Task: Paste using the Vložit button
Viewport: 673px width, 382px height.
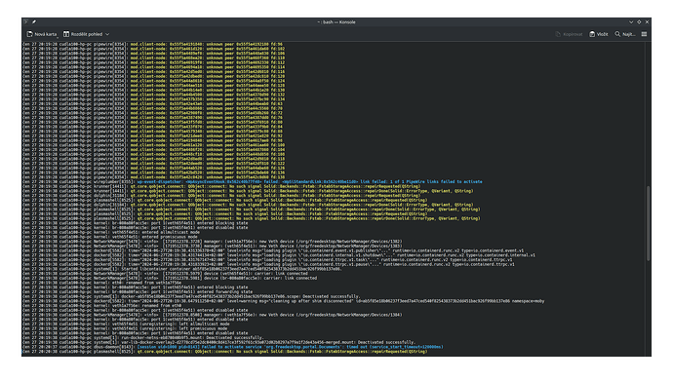Action: pos(599,34)
